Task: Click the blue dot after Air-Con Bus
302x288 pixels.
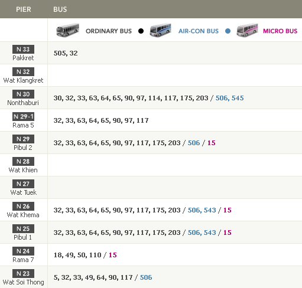Action: 228,31
